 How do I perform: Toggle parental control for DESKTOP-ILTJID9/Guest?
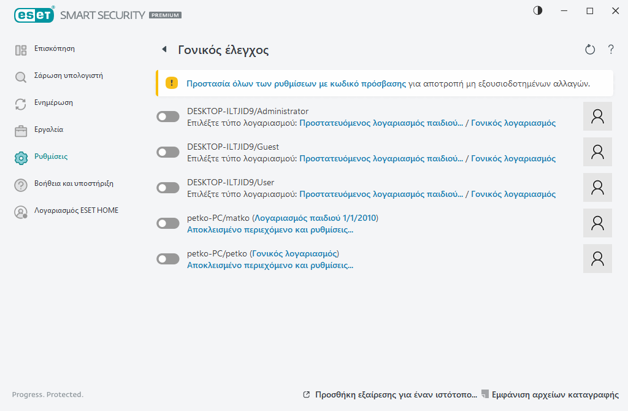tap(168, 152)
